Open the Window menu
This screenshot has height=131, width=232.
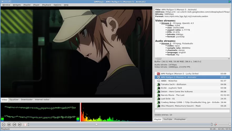click(6, 5)
